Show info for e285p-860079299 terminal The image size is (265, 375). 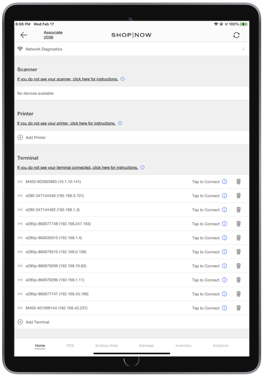224,266
